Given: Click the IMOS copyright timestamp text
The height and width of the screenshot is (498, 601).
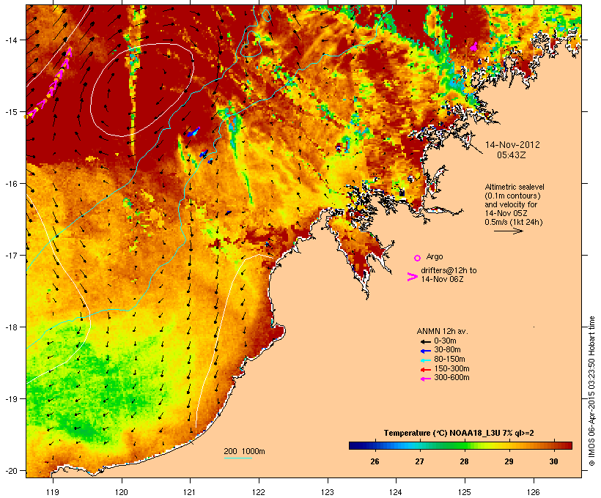Looking at the screenshot, I should (591, 391).
